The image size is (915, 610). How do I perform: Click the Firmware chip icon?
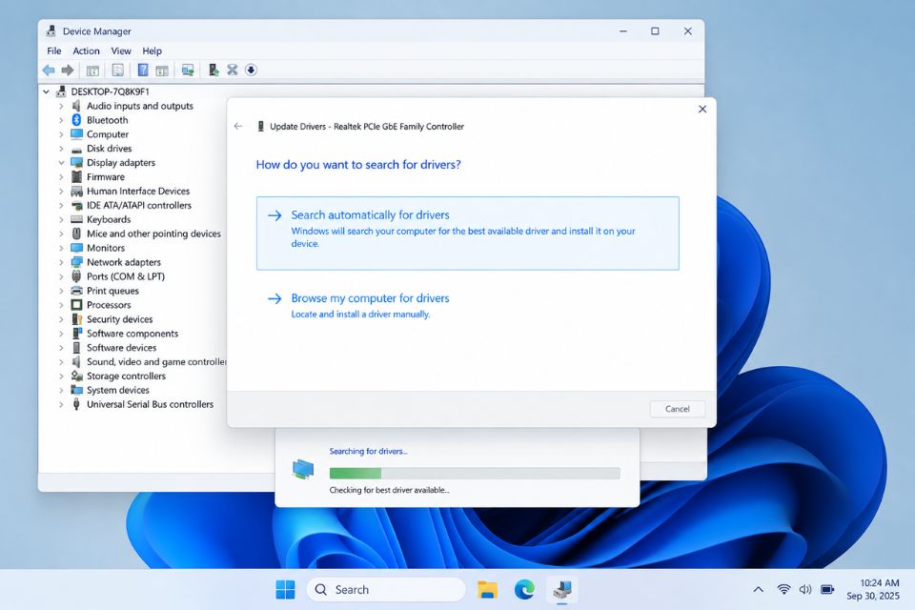76,176
